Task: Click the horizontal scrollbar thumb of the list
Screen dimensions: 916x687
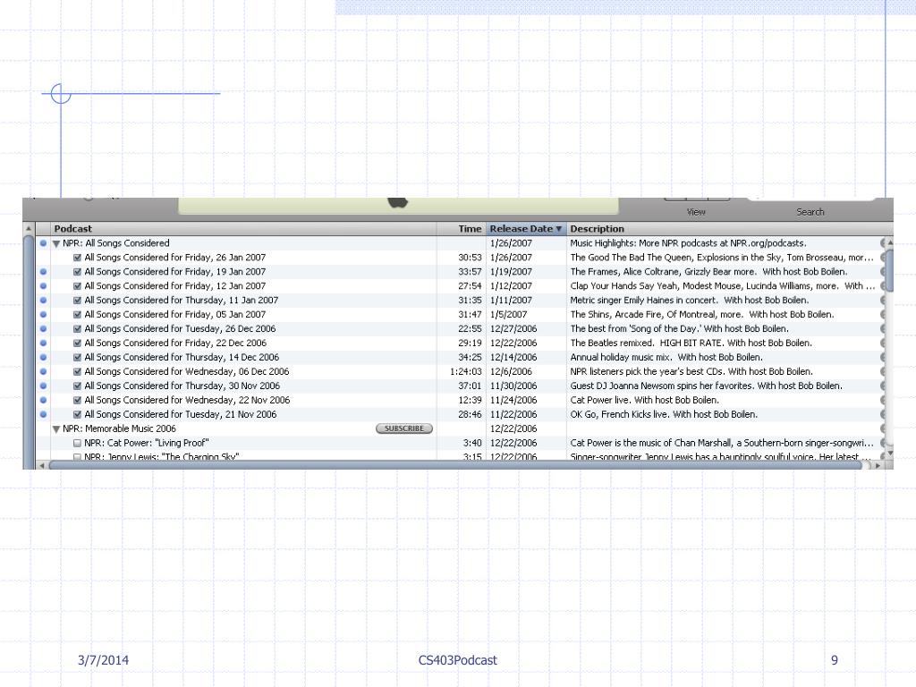Action: tap(455, 465)
